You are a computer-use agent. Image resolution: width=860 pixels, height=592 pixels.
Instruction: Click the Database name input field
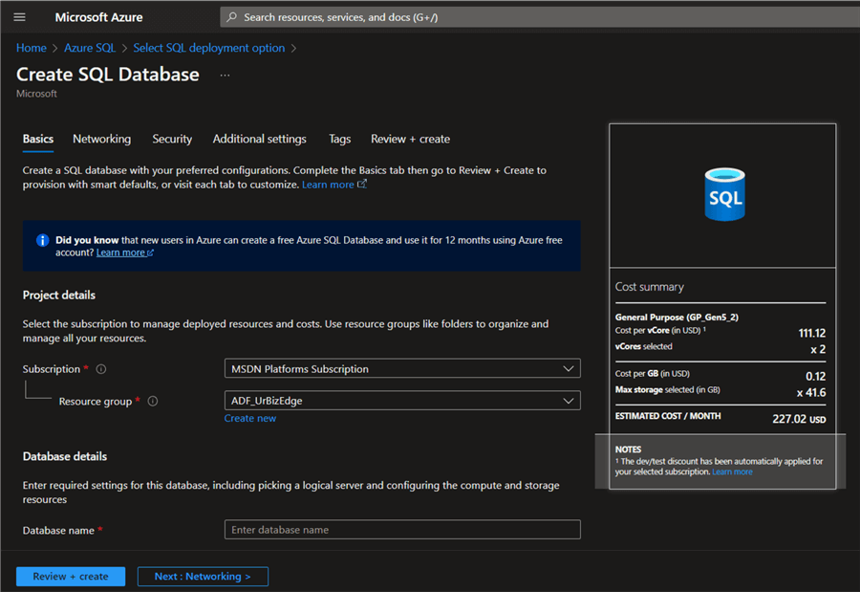tap(401, 530)
